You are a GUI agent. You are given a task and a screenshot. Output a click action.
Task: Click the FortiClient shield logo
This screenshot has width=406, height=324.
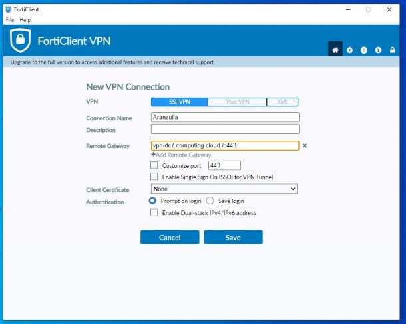[20, 40]
